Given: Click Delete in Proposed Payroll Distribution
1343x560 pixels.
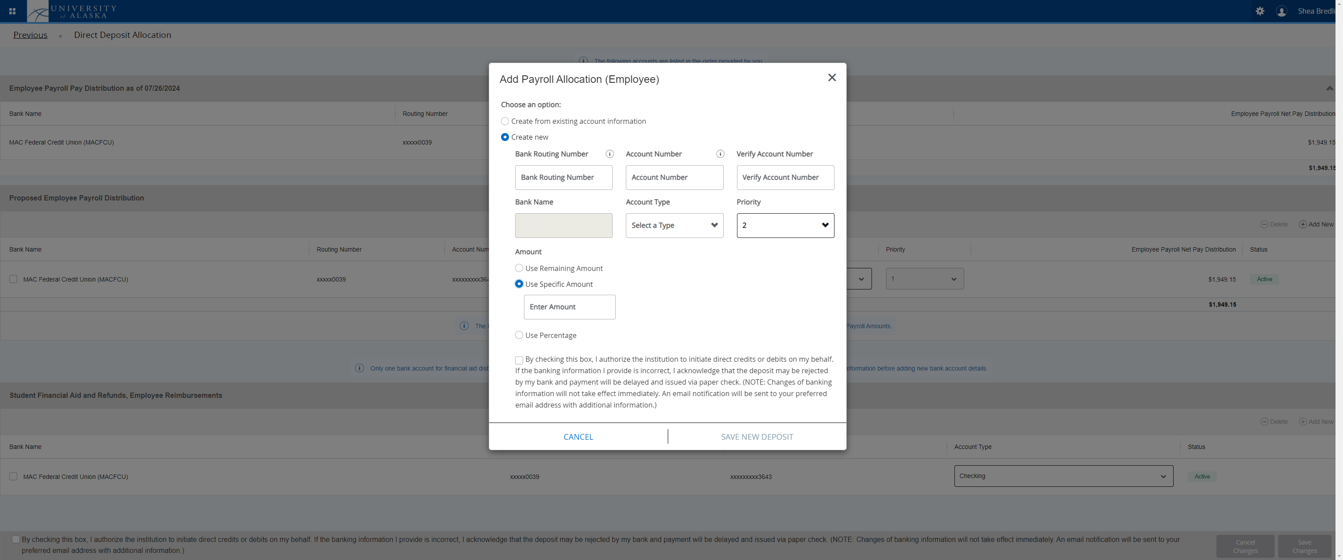Looking at the screenshot, I should point(1274,225).
